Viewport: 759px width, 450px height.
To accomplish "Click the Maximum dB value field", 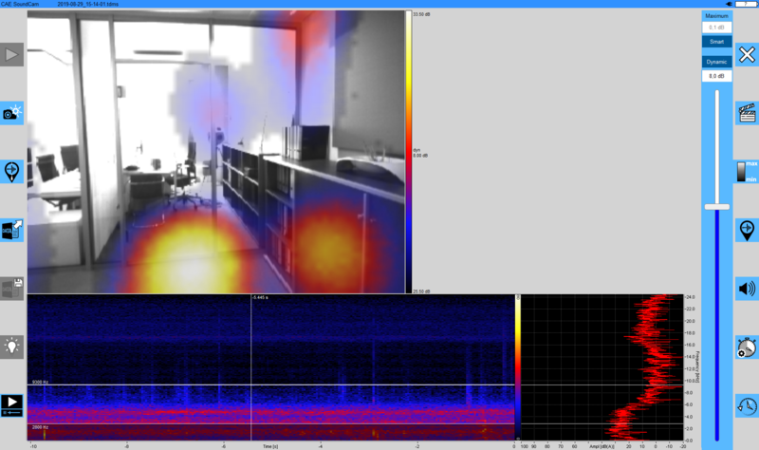I will click(x=716, y=28).
